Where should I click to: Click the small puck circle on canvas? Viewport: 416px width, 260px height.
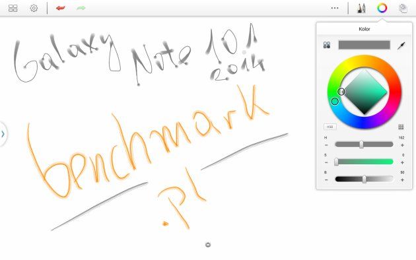[208, 245]
